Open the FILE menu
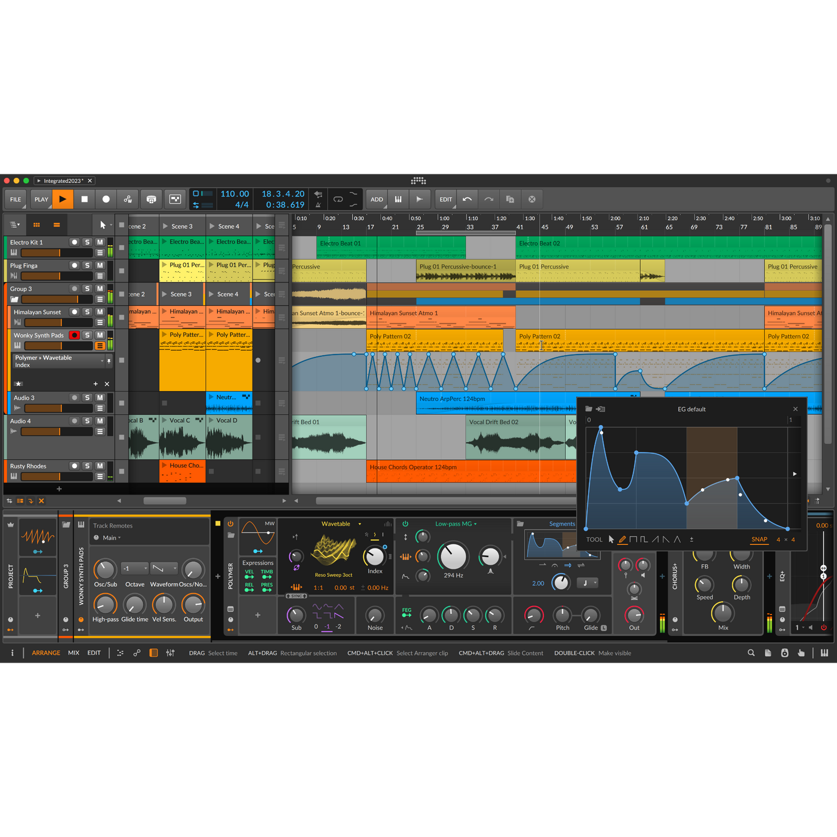 [16, 199]
